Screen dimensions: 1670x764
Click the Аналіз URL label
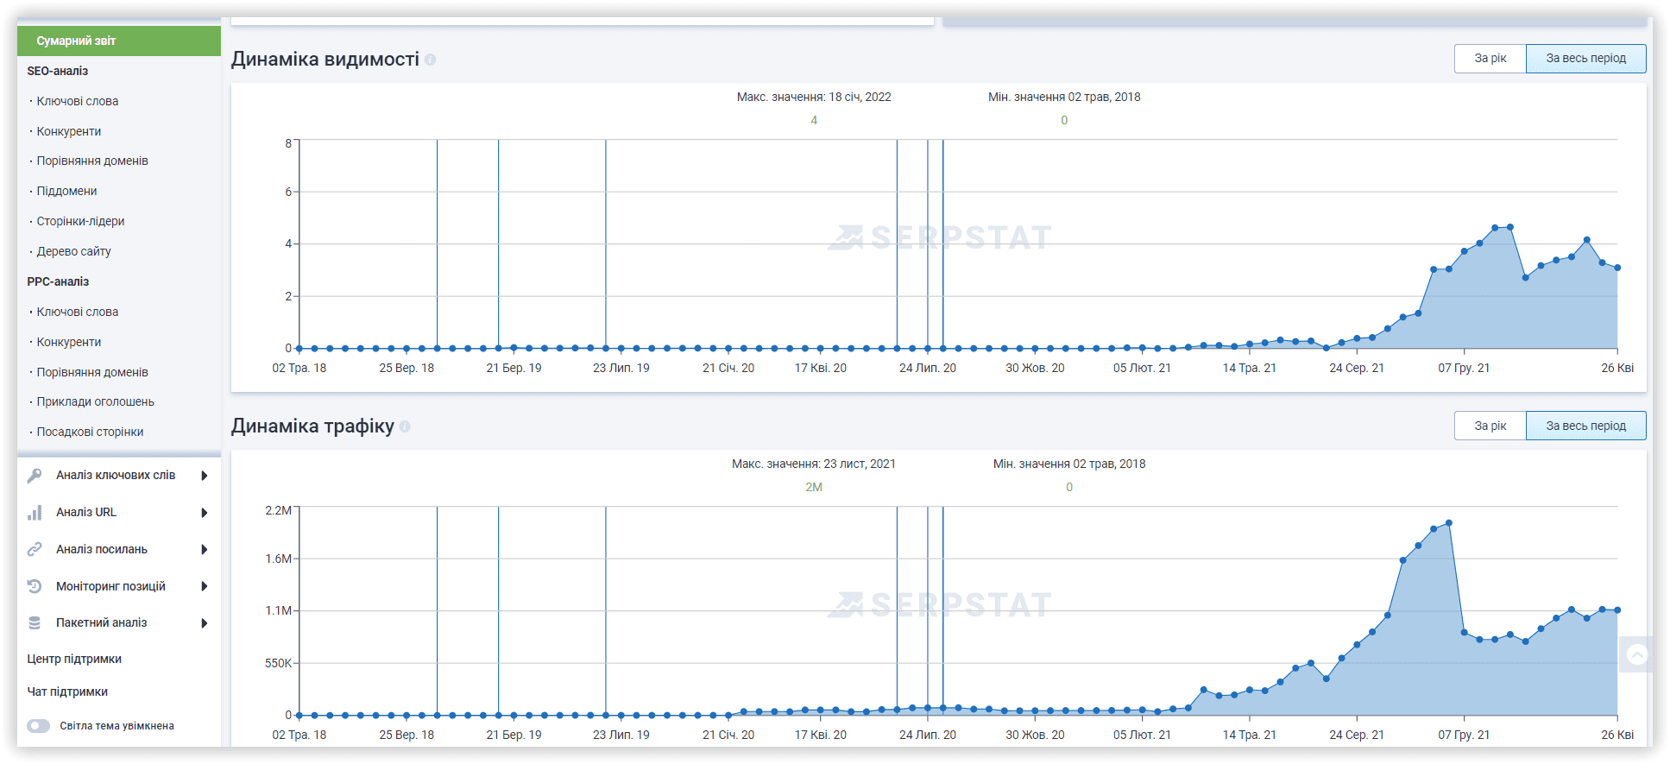(x=86, y=512)
